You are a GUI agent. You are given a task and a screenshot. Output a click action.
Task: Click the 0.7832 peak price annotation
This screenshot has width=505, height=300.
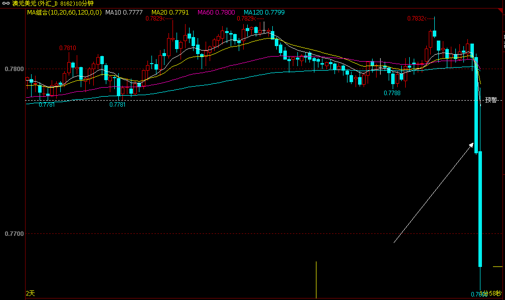[x=415, y=19]
